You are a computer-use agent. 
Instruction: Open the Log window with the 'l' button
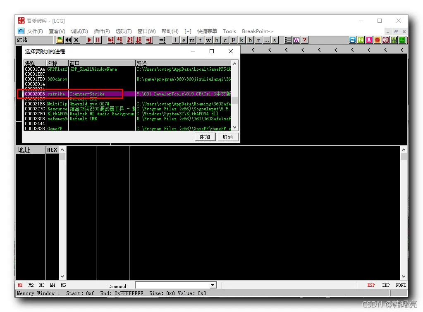tap(176, 40)
